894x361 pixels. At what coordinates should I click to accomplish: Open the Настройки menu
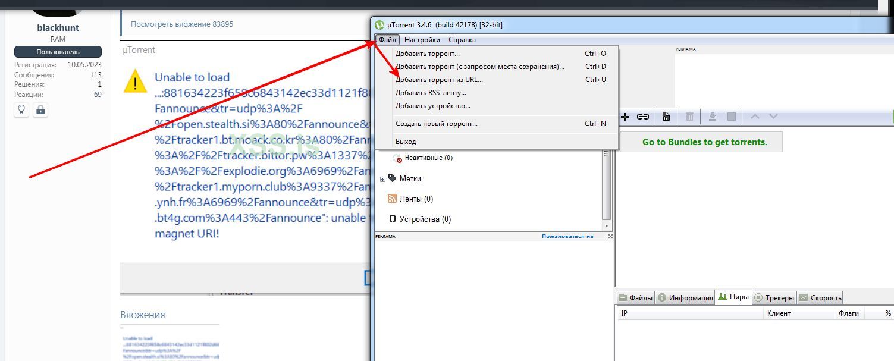coord(422,40)
